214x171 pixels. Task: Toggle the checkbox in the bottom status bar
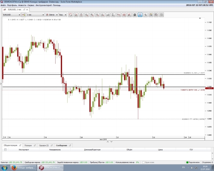(x=143, y=162)
